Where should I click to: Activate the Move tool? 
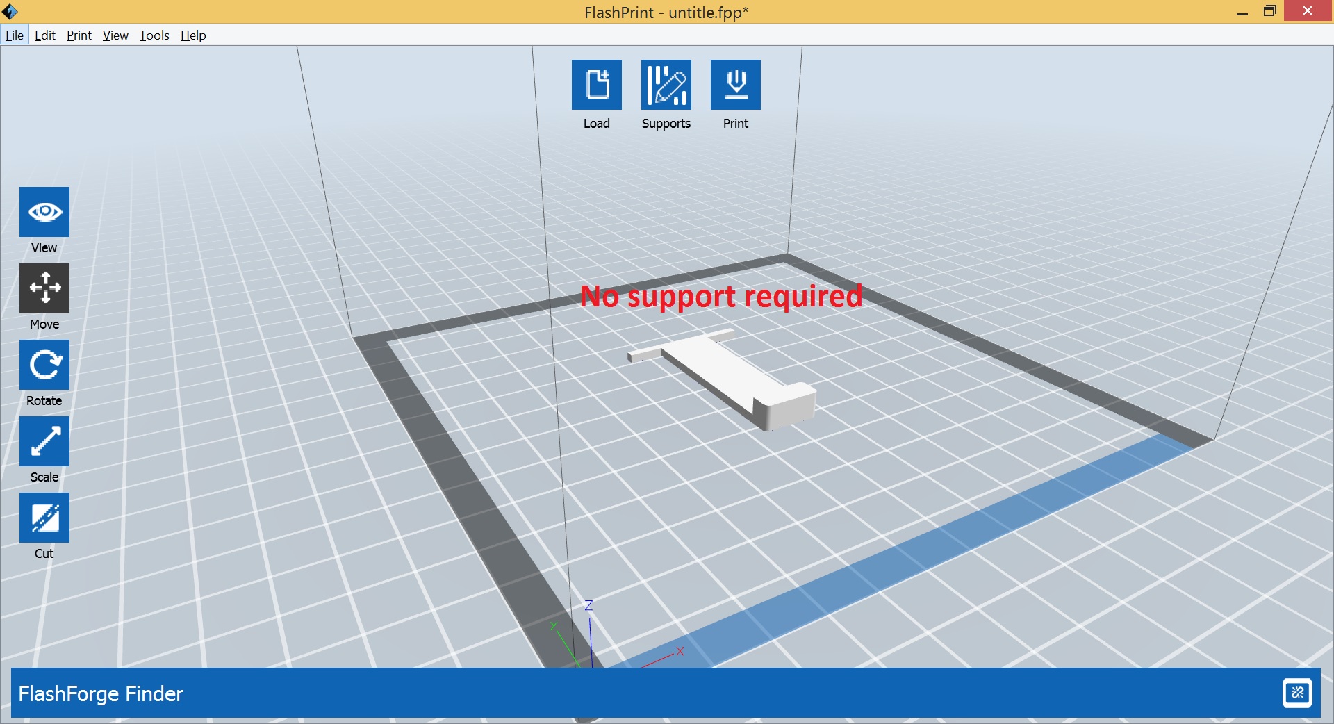click(x=44, y=288)
